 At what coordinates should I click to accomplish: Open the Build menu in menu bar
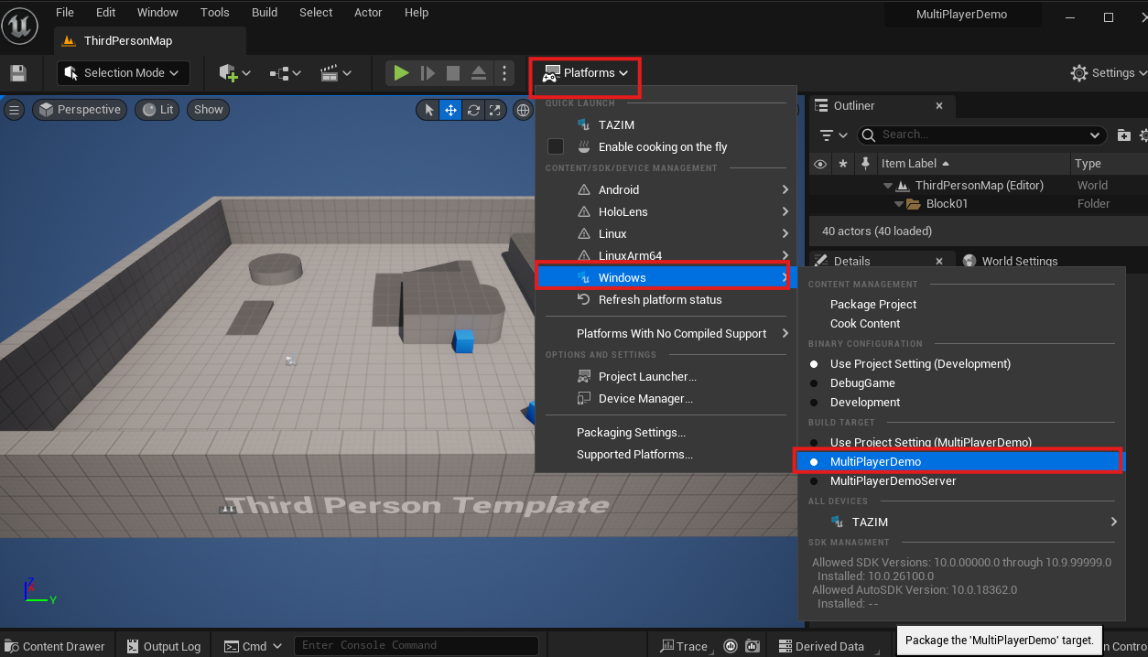265,12
